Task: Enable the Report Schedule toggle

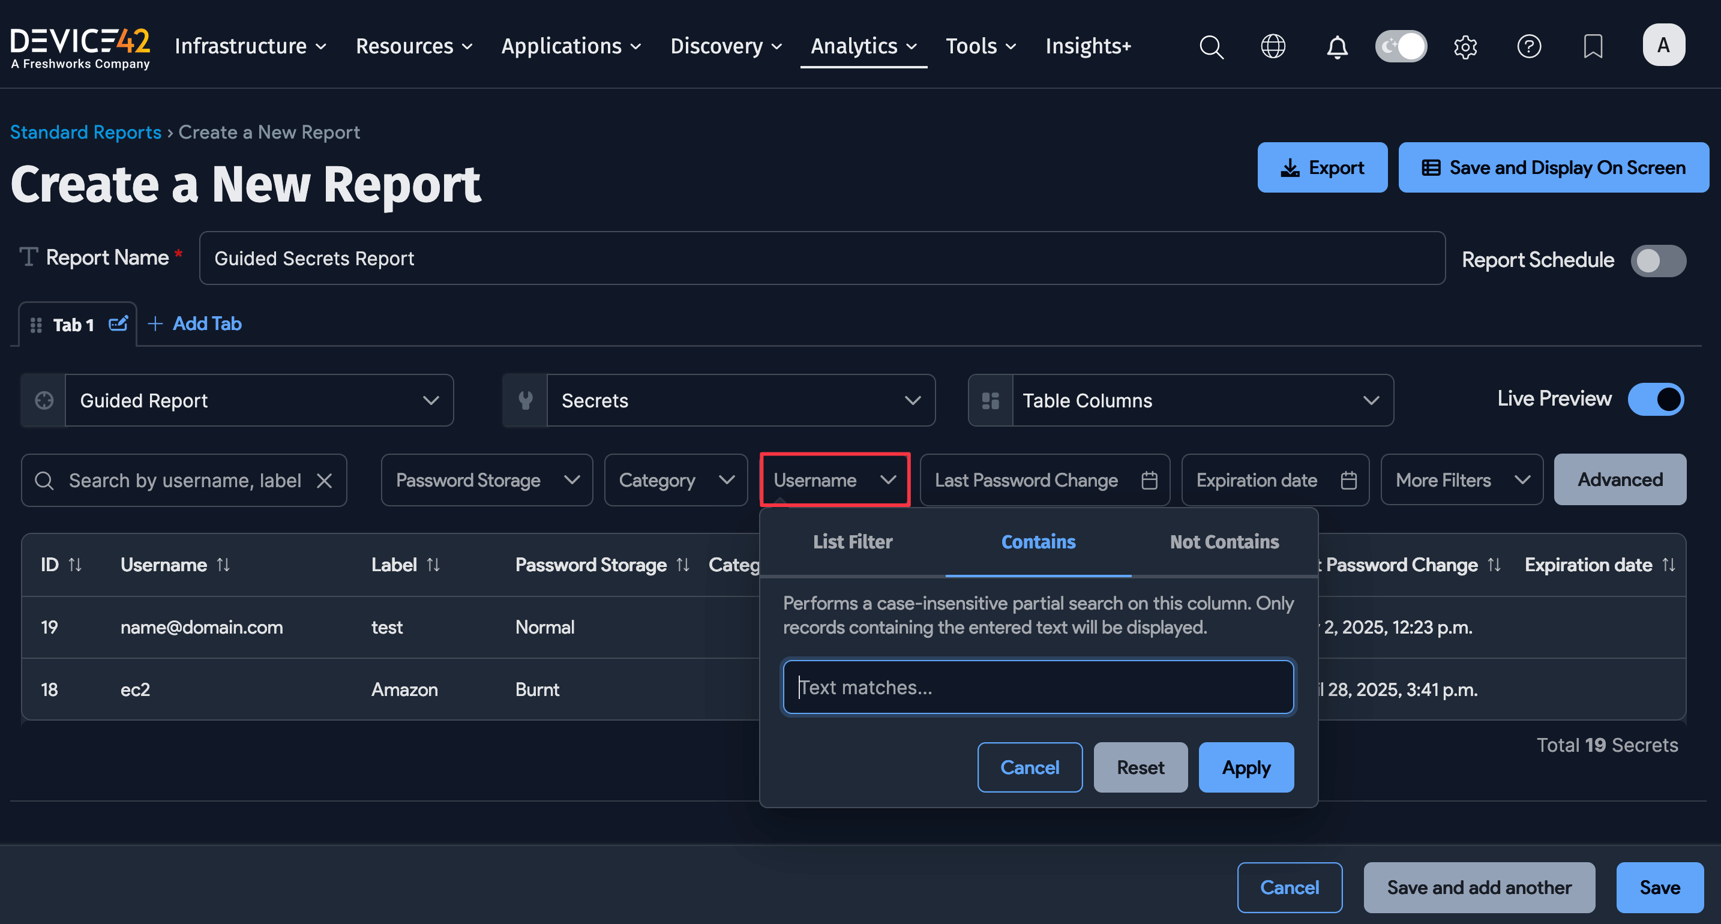Action: [x=1657, y=260]
